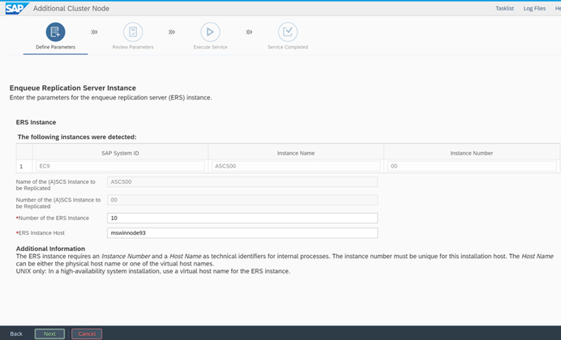Click 'The following instances were detected' text
Screen dimensions: 561x340
pyautogui.click(x=77, y=137)
